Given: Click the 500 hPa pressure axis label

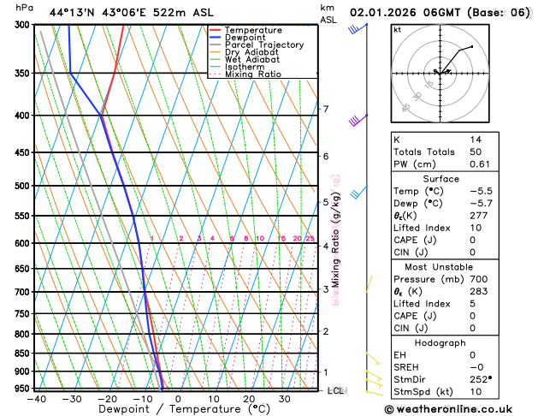Looking at the screenshot, I should click(x=22, y=186).
